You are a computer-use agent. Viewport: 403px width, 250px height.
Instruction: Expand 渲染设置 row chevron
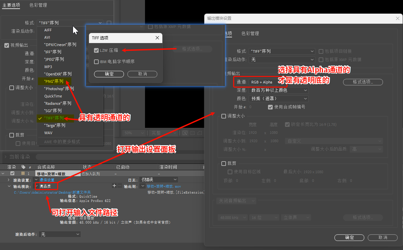(9, 180)
